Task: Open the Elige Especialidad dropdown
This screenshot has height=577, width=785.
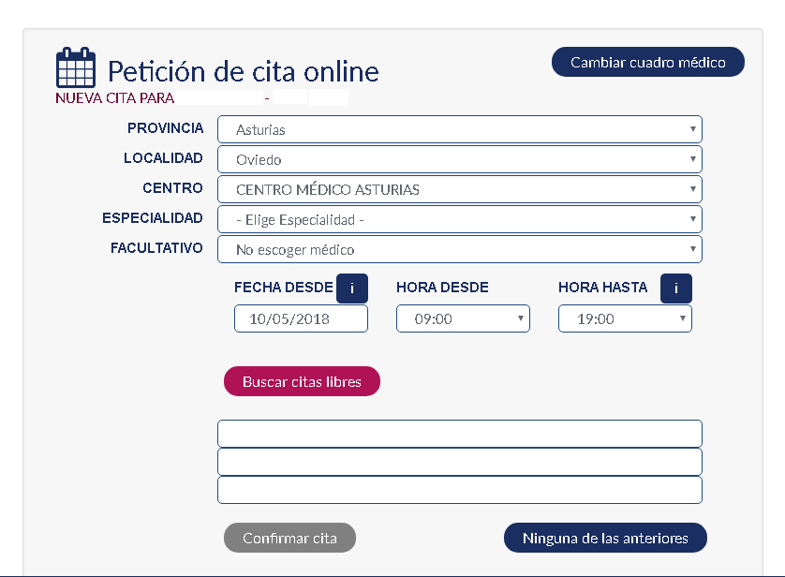Action: 459,220
